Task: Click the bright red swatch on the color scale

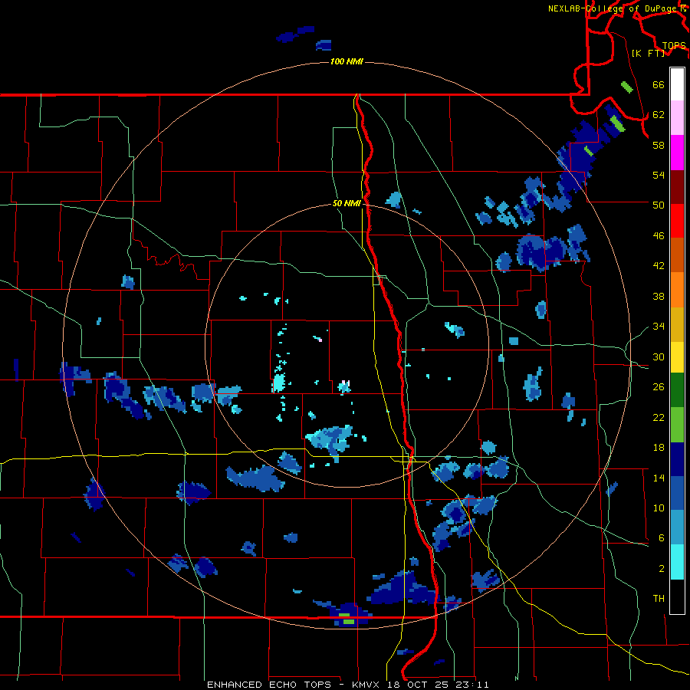Action: (x=677, y=221)
